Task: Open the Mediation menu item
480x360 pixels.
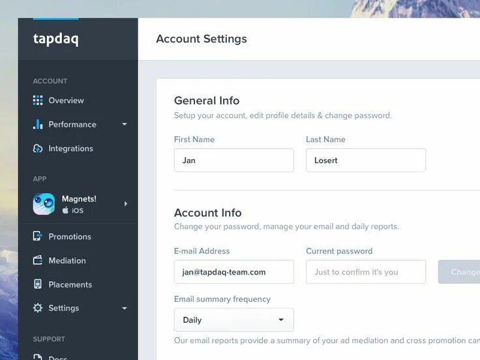Action: tap(67, 260)
